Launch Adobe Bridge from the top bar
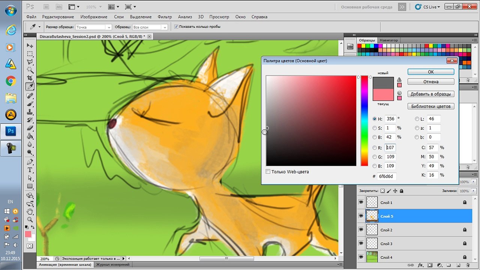 point(46,7)
